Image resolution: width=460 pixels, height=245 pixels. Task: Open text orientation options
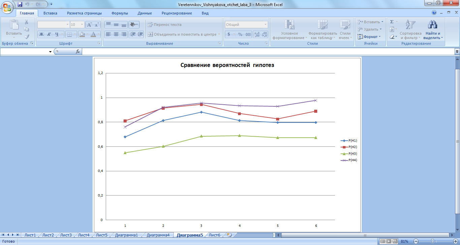[134, 25]
